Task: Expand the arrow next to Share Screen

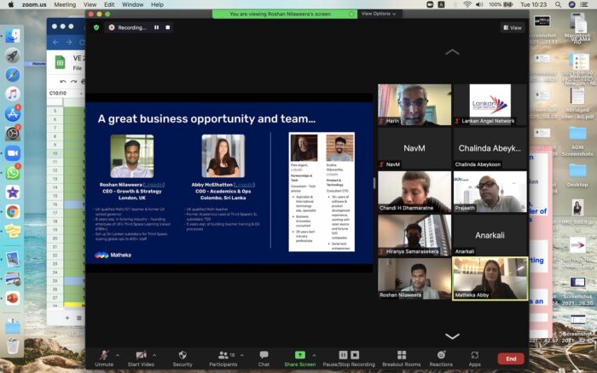Action: click(x=314, y=354)
